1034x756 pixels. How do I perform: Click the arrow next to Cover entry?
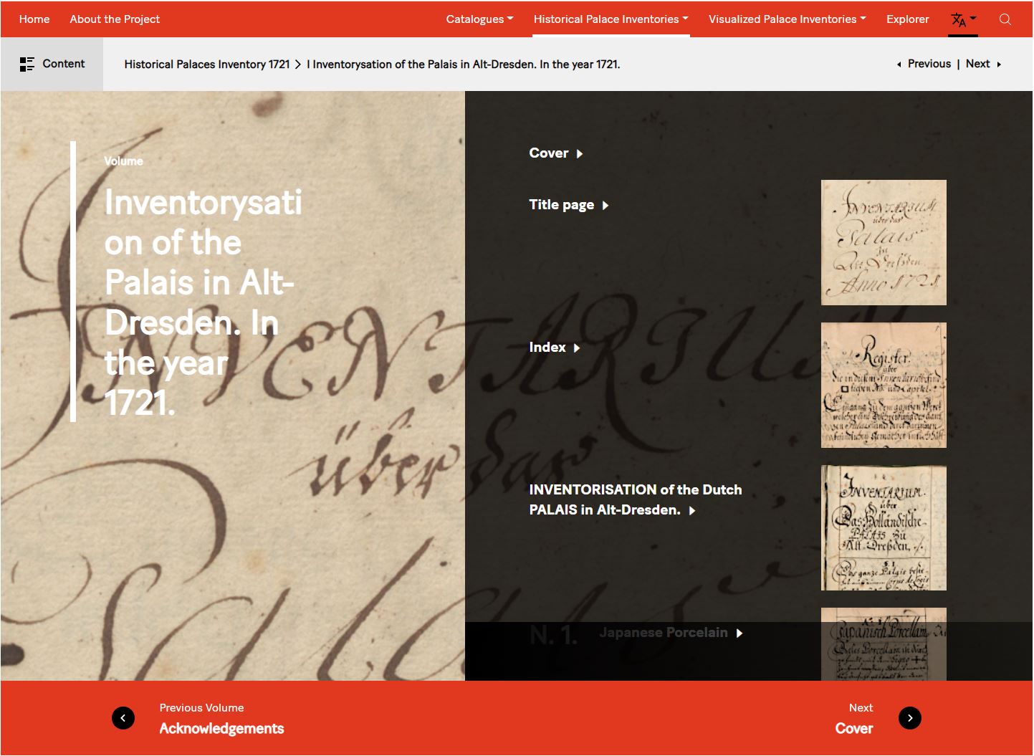pos(580,154)
